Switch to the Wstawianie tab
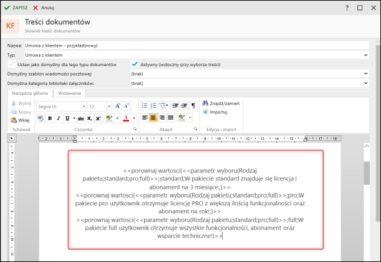Viewport: 381px width, 262px height. (69, 93)
